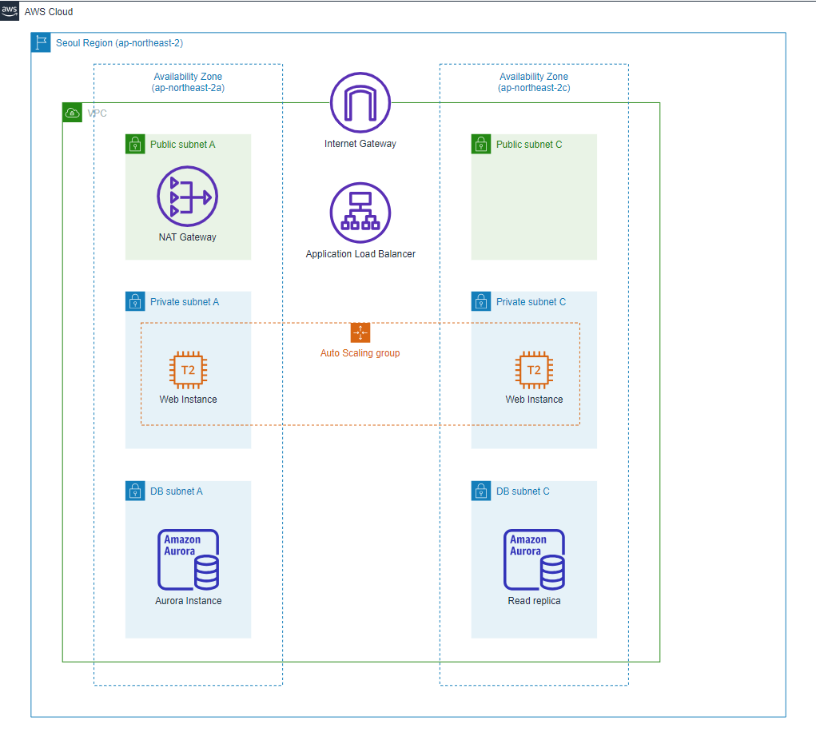This screenshot has height=748, width=816.
Task: Select the Internet Gateway label
Action: click(360, 144)
